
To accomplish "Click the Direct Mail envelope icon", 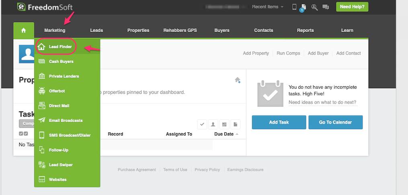I will (x=42, y=106).
